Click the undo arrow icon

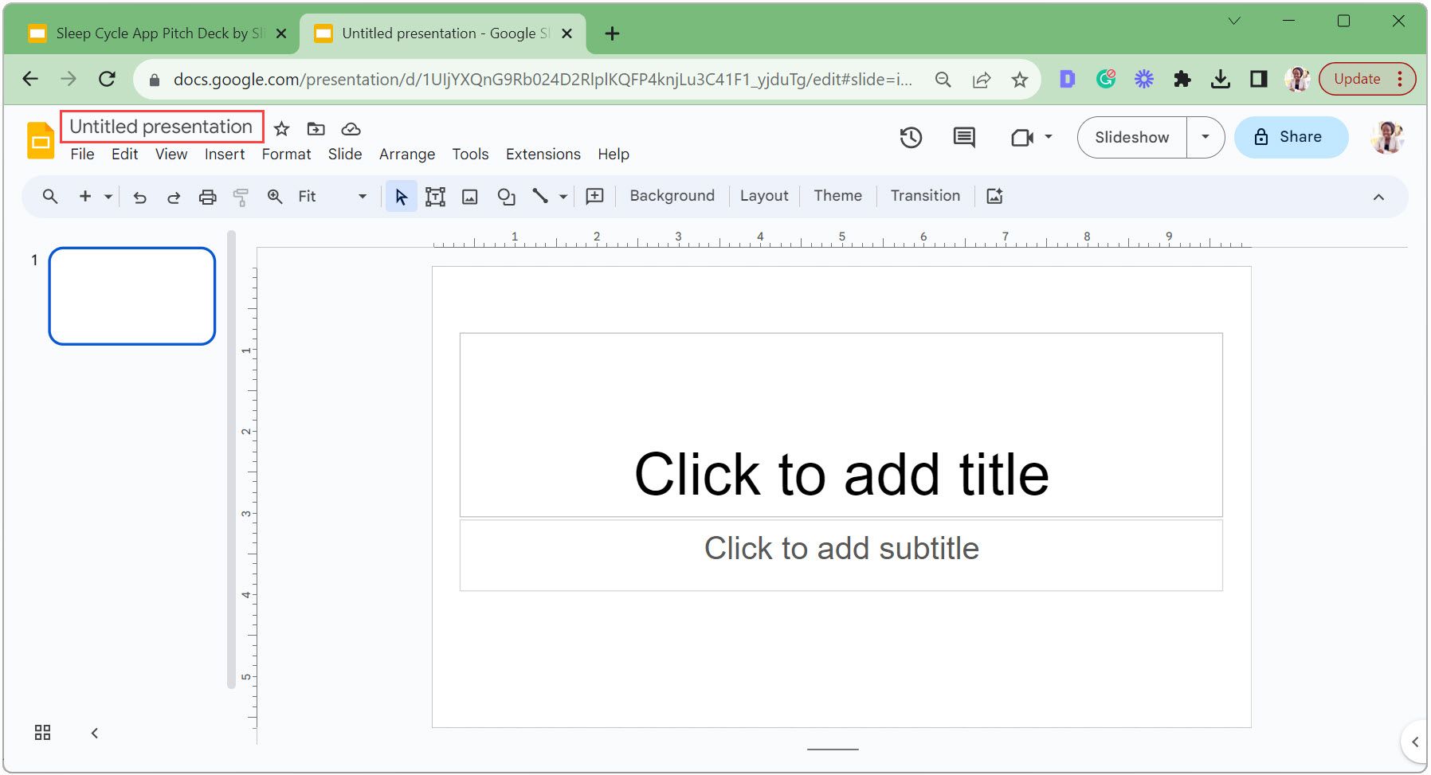140,197
